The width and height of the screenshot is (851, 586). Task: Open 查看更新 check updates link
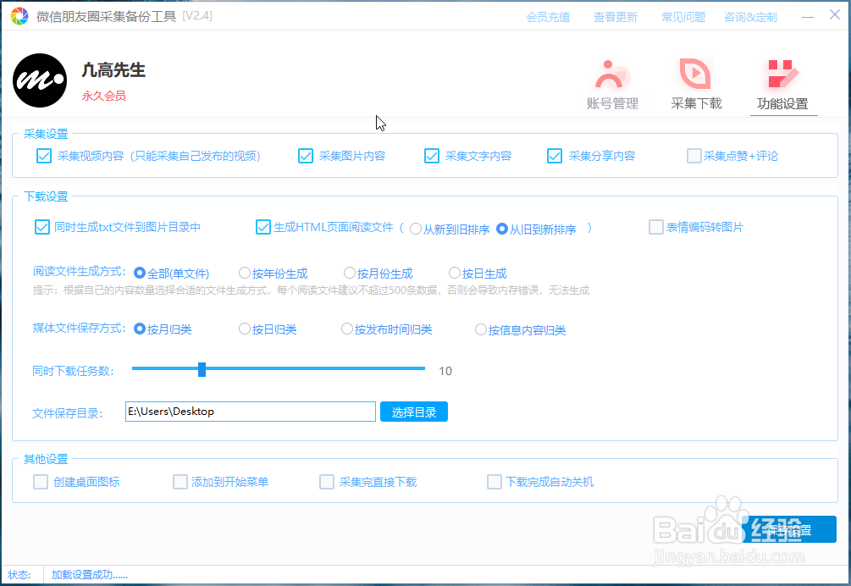click(x=616, y=18)
